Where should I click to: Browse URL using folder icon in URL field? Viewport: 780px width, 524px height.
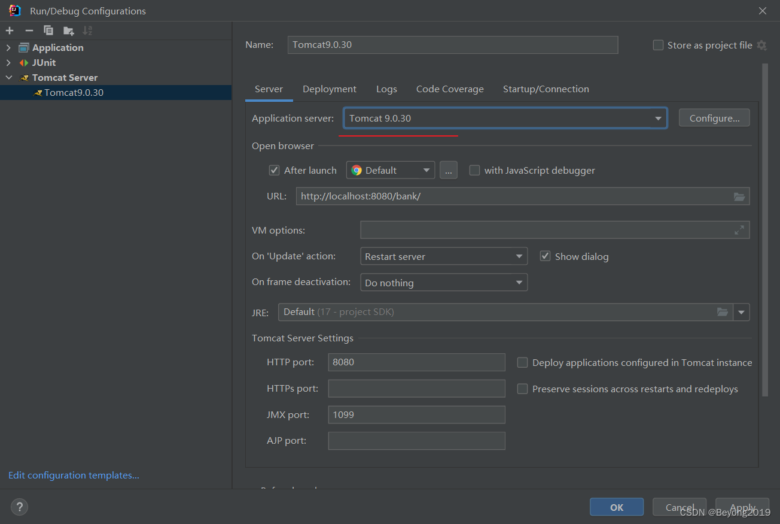point(739,196)
